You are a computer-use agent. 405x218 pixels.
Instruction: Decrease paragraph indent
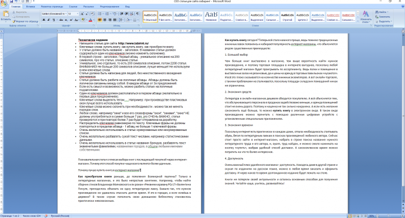[x=122, y=13]
